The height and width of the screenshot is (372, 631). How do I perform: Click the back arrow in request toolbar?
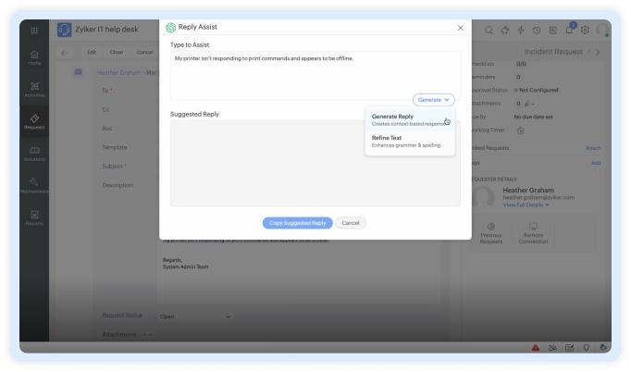(65, 53)
